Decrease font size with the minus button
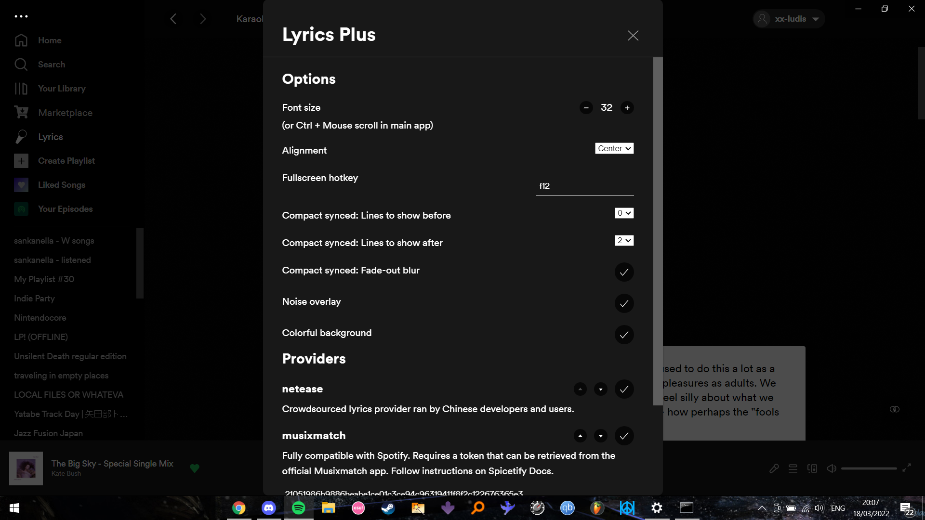The width and height of the screenshot is (925, 520). tap(586, 107)
